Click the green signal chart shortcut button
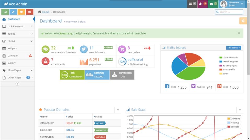 [x=5, y=12]
